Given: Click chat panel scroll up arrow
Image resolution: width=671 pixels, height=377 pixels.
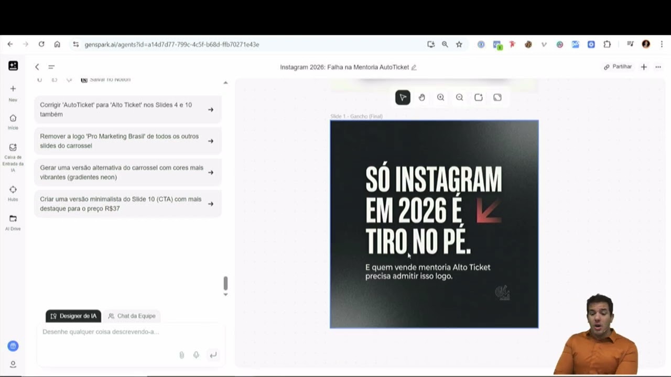Looking at the screenshot, I should coord(225,83).
